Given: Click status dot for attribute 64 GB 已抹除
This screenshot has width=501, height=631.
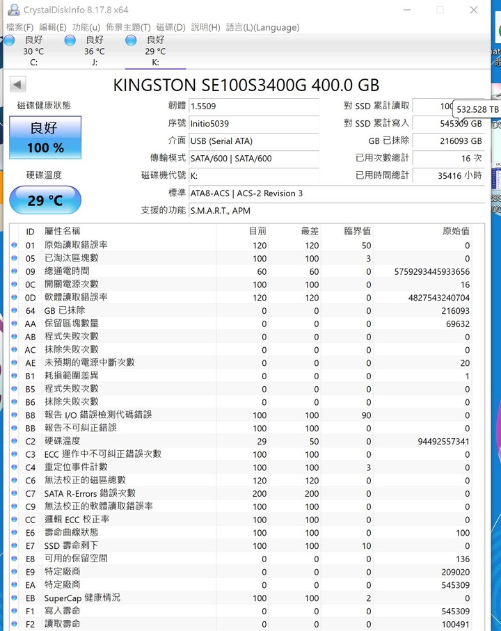Looking at the screenshot, I should point(15,310).
